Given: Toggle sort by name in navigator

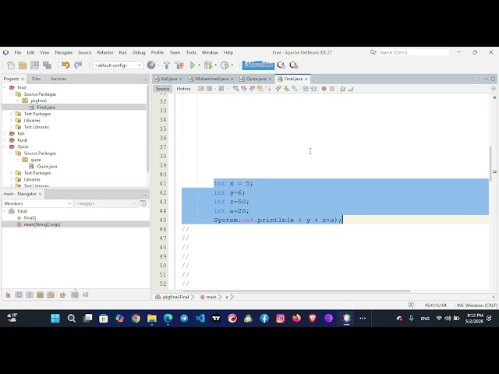Looking at the screenshot, I should tap(75, 295).
